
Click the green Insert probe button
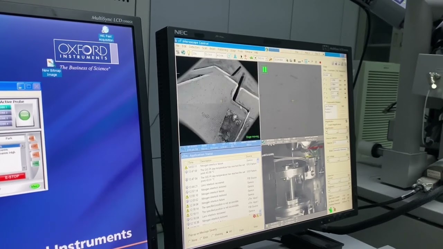point(25,115)
